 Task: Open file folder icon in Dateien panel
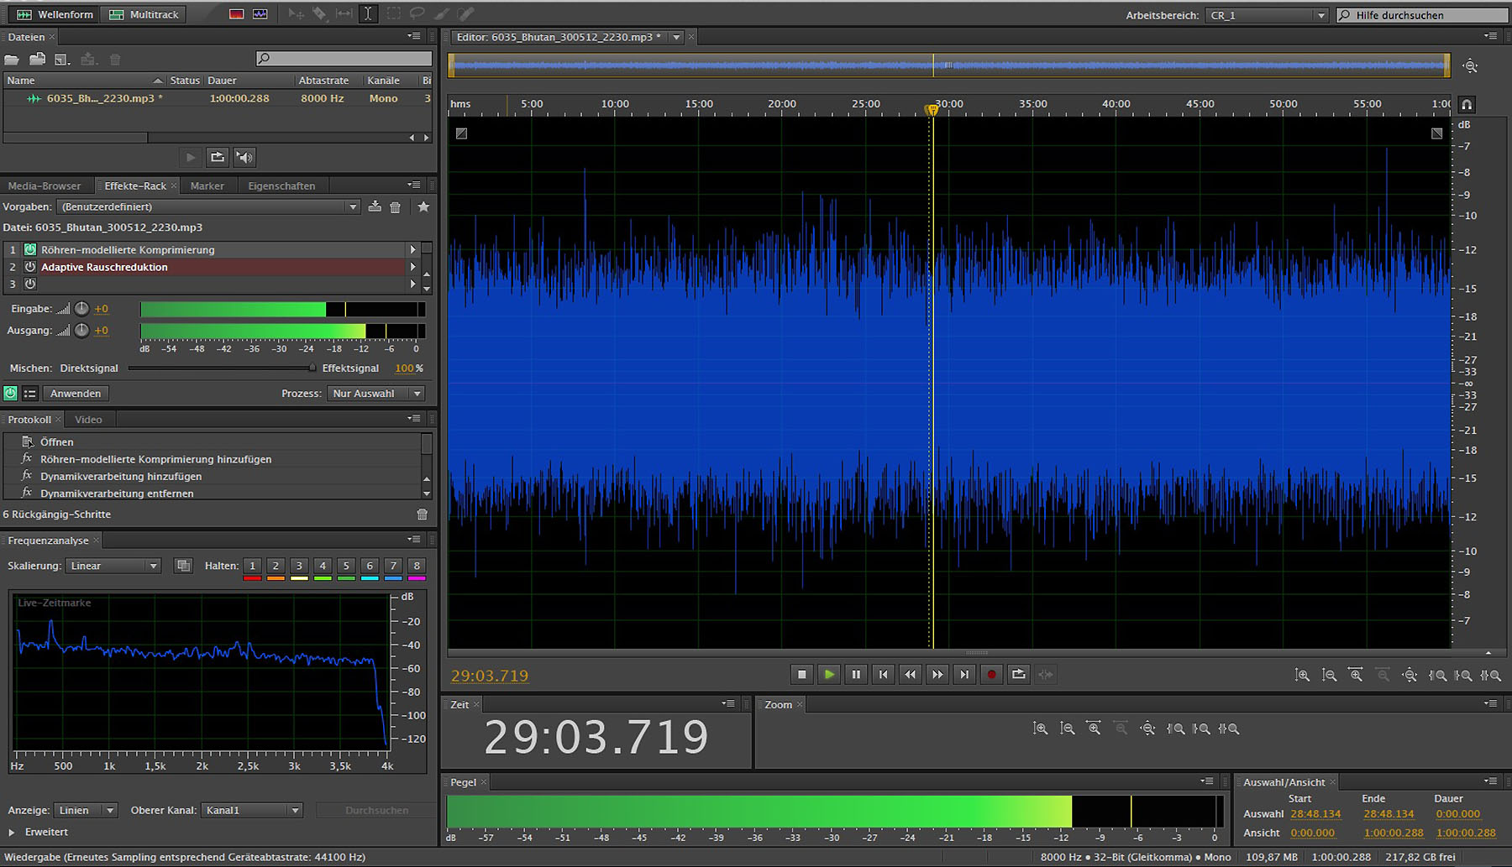point(12,60)
